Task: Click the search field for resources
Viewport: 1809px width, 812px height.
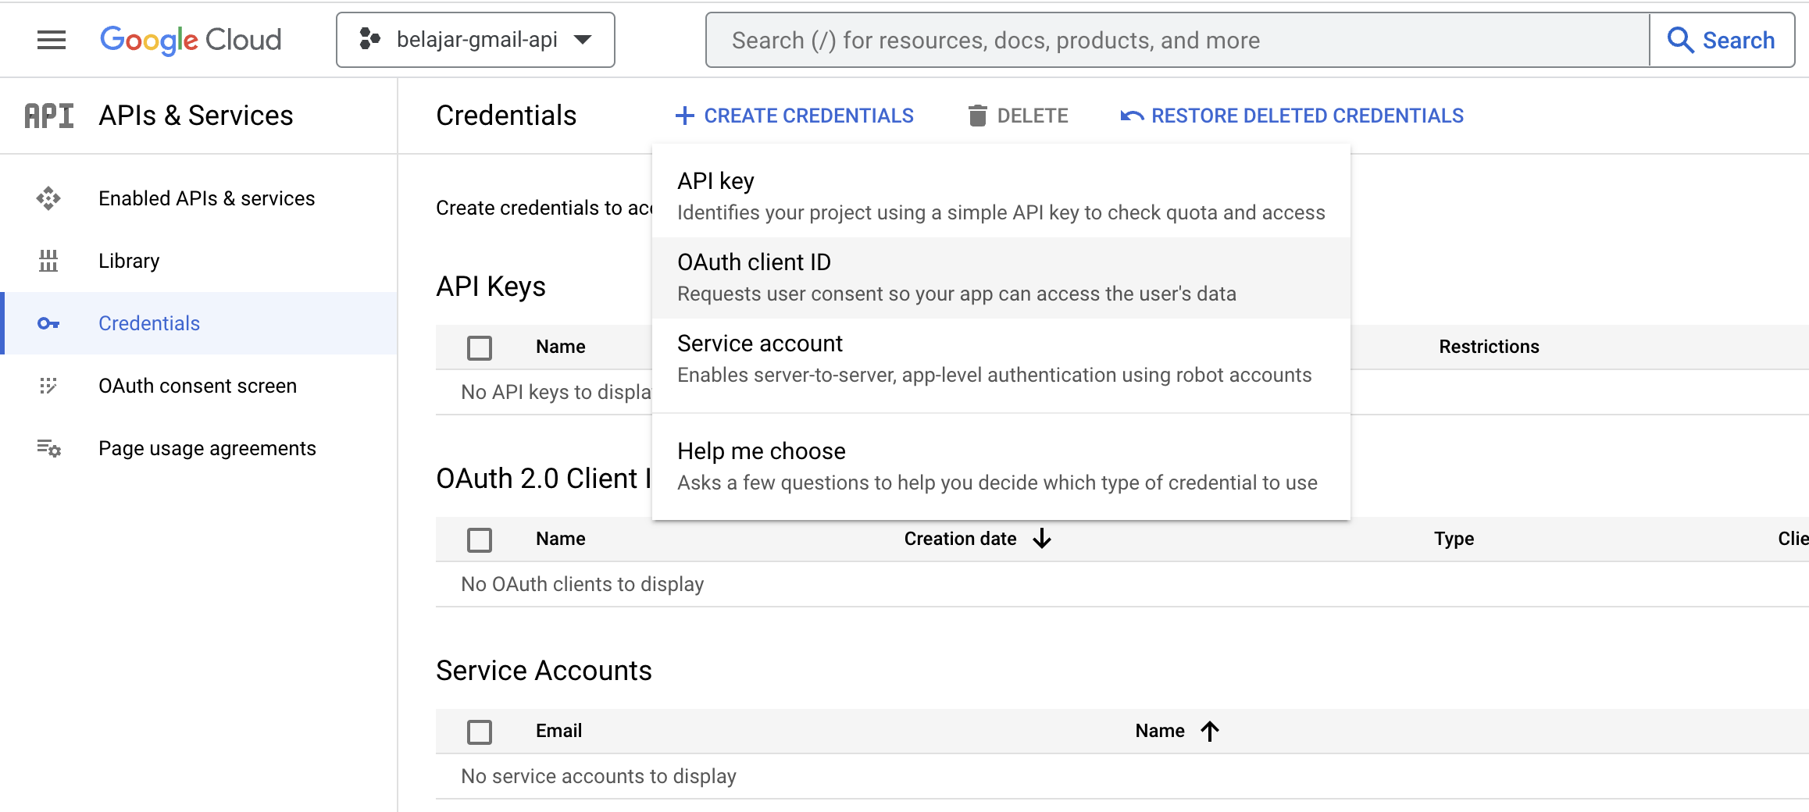Action: pos(1178,40)
